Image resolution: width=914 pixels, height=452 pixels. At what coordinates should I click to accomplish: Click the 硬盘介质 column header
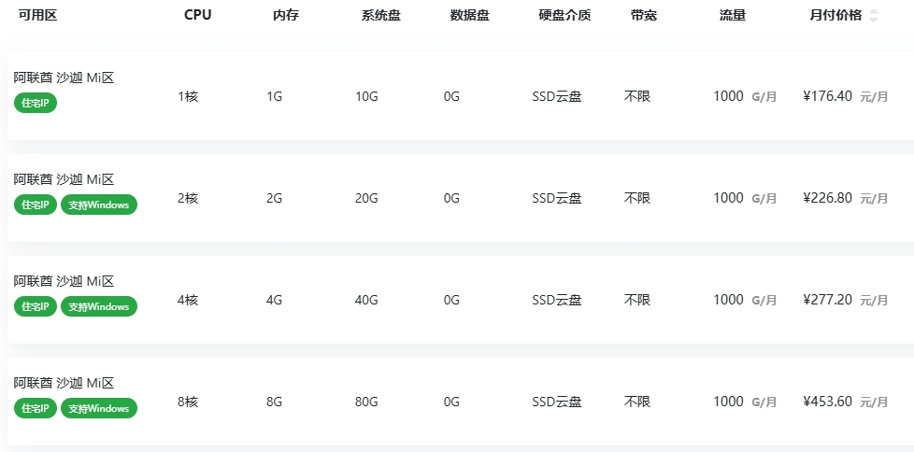click(x=564, y=16)
